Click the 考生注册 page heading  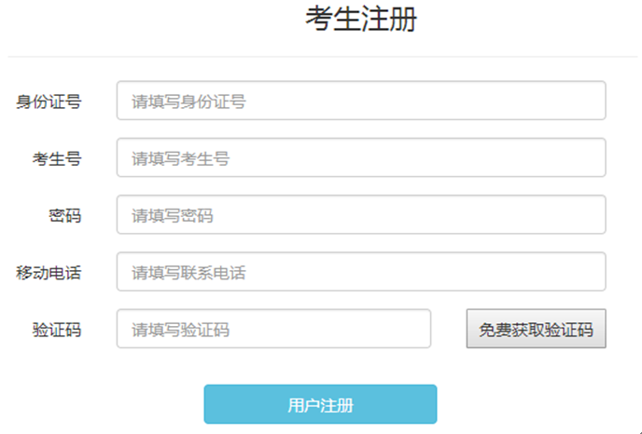click(360, 20)
